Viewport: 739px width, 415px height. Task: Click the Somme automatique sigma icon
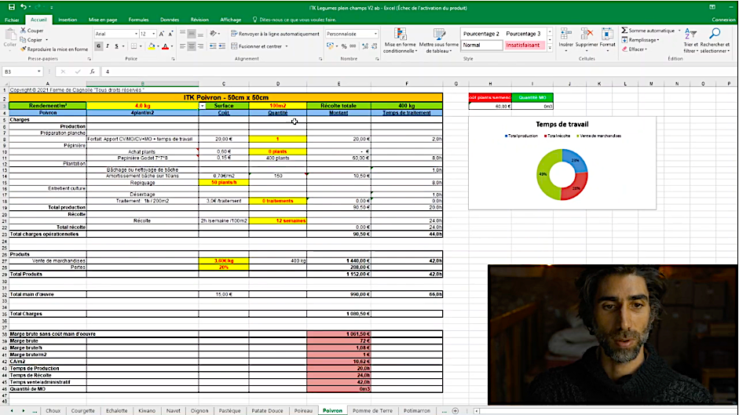pos(625,31)
